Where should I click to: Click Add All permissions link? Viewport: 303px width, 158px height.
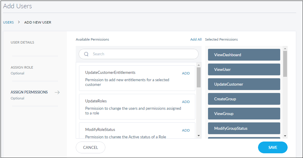[196, 39]
